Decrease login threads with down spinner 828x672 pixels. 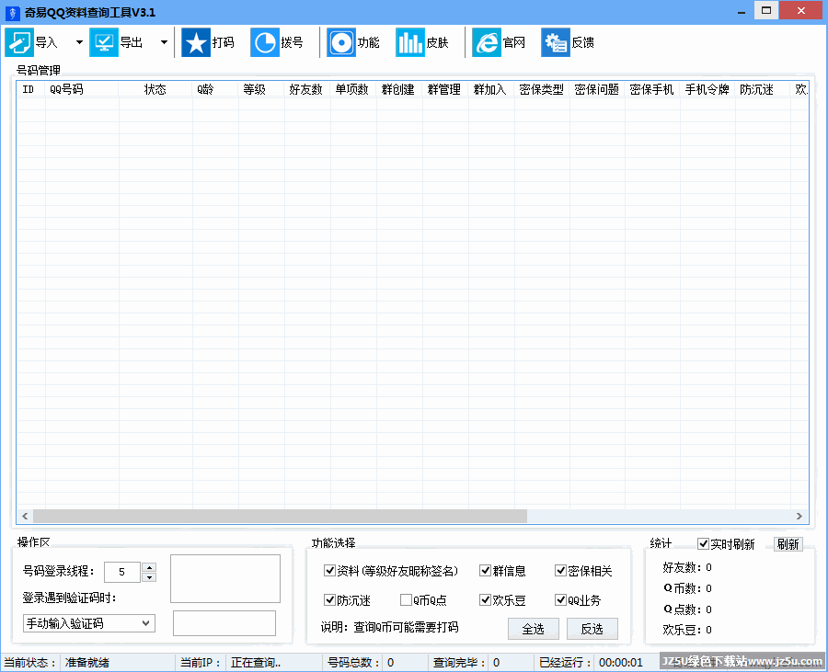click(x=149, y=577)
